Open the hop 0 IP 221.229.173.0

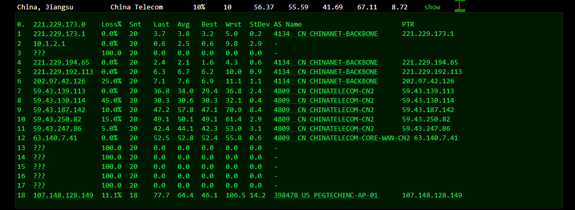pyautogui.click(x=59, y=24)
